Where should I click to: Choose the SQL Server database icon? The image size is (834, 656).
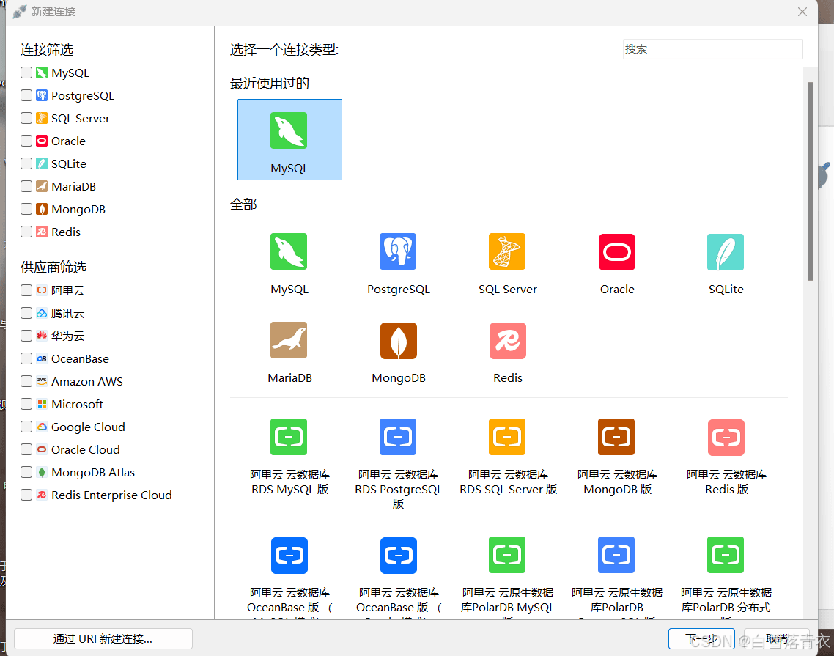tap(507, 252)
